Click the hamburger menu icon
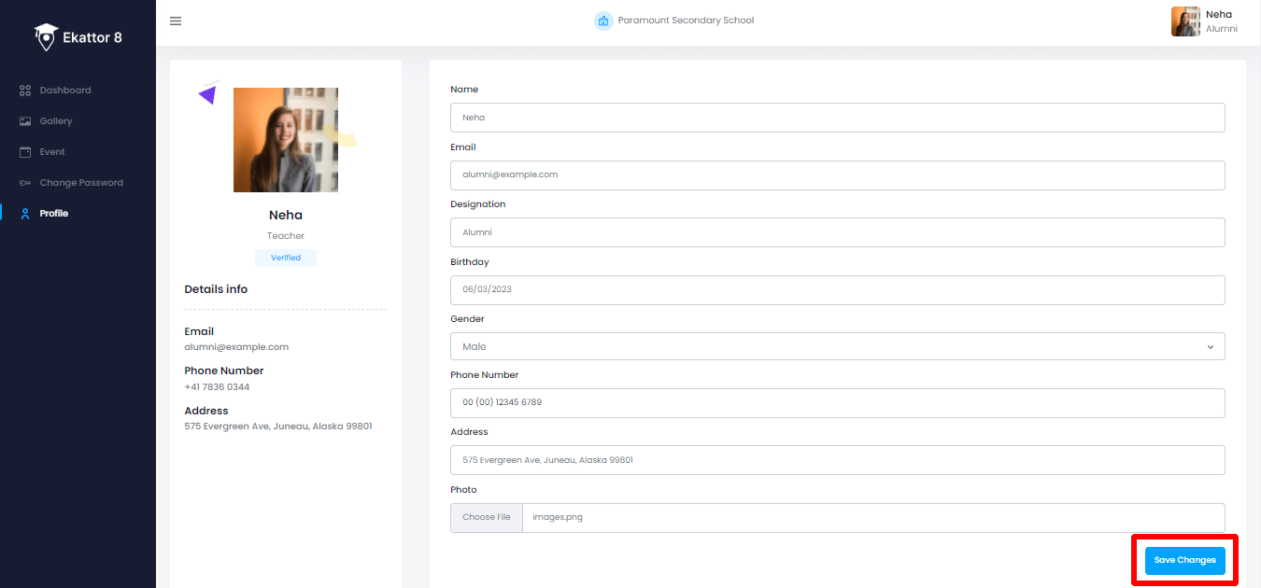This screenshot has height=588, width=1261. (x=176, y=21)
